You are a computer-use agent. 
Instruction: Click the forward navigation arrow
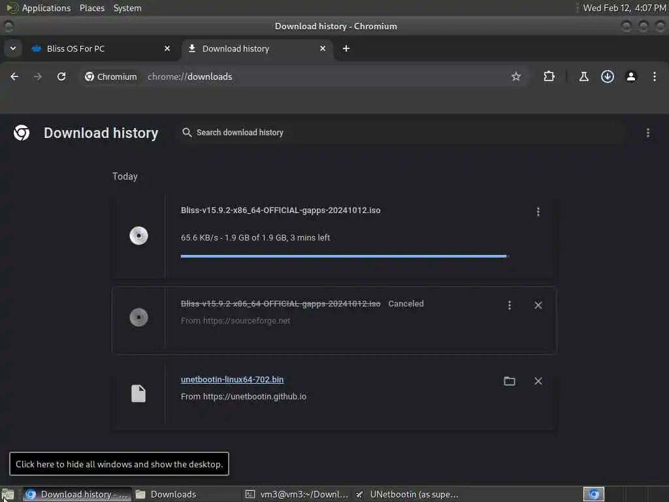pyautogui.click(x=38, y=76)
